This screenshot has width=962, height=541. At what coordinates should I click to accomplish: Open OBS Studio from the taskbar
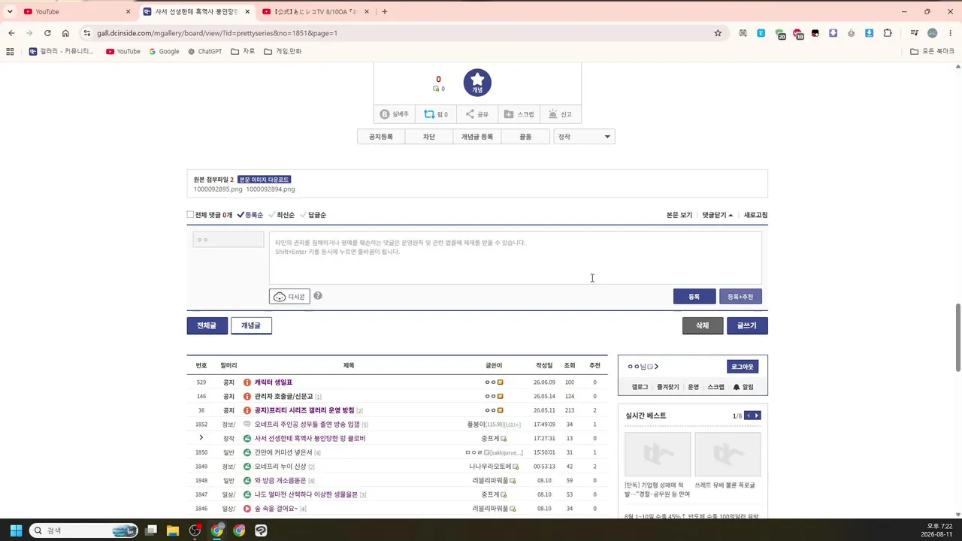[x=195, y=530]
